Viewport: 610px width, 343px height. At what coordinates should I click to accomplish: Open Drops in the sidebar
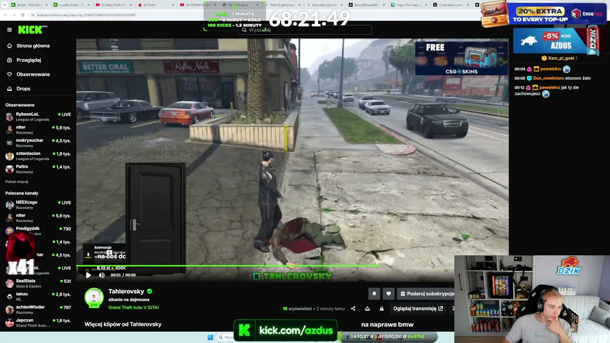(x=23, y=89)
